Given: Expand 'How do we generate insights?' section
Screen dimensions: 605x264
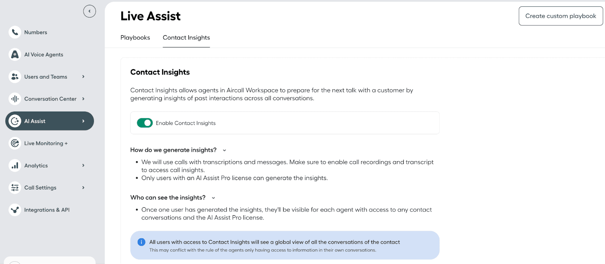Looking at the screenshot, I should pos(224,150).
